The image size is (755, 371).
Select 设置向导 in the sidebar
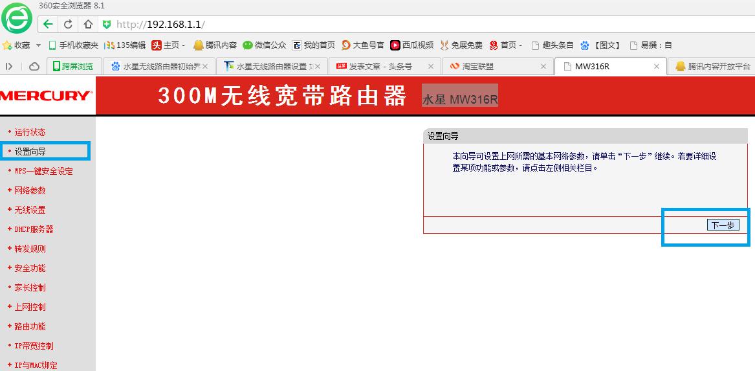(30, 152)
